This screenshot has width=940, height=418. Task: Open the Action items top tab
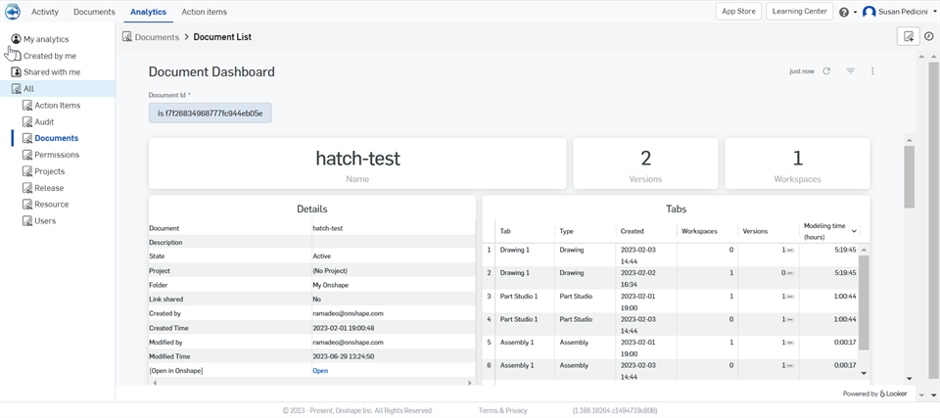pos(204,12)
